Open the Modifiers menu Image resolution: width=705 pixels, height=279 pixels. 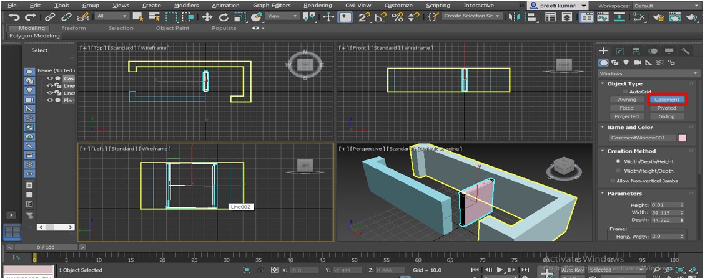coord(186,5)
